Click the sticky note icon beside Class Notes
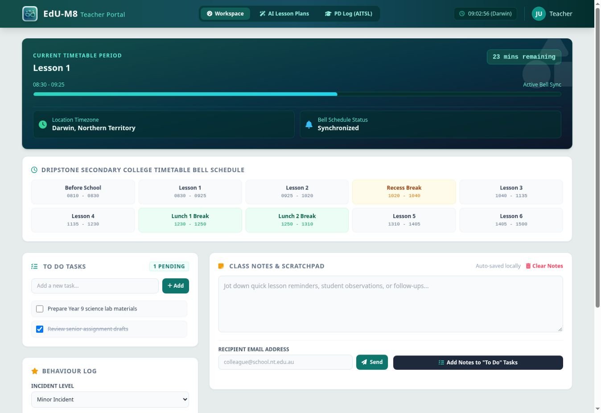The width and height of the screenshot is (601, 413). click(221, 266)
